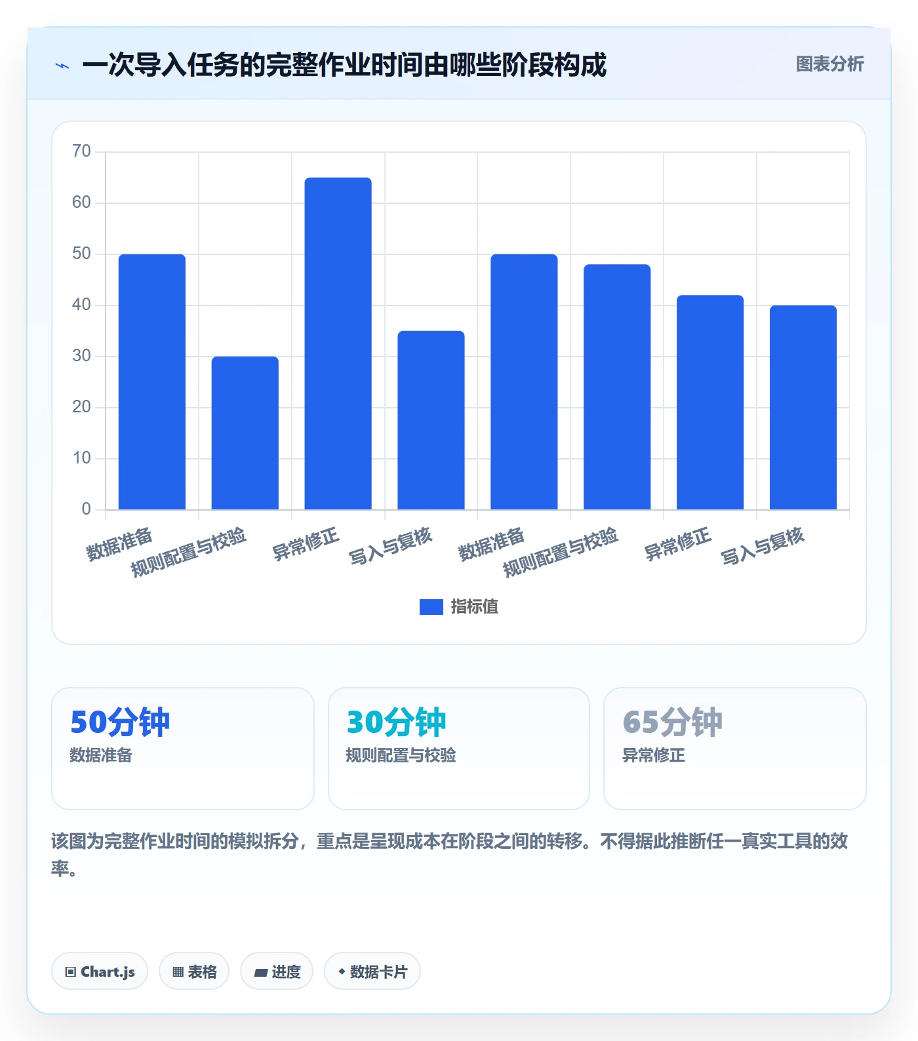Click the bar icon in 进度 chip
The image size is (918, 1041).
pos(261,972)
